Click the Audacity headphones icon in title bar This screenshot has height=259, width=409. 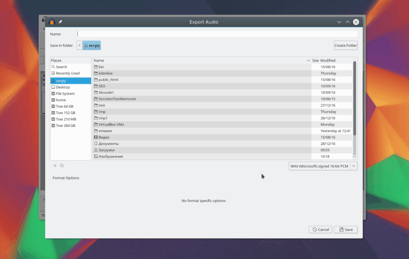pos(52,22)
